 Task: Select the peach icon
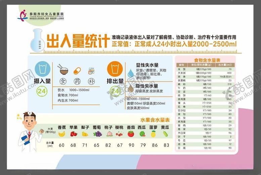(x=109, y=134)
